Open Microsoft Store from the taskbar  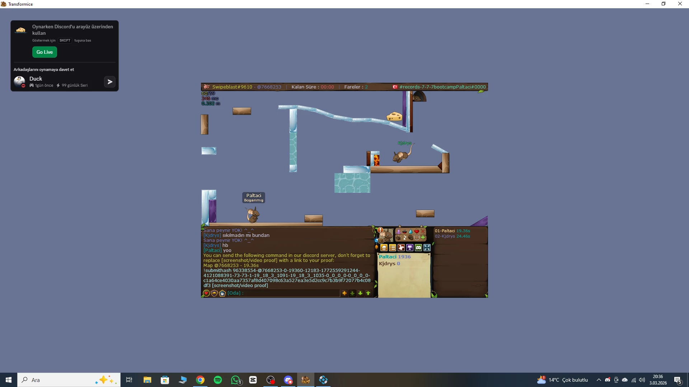pos(165,380)
